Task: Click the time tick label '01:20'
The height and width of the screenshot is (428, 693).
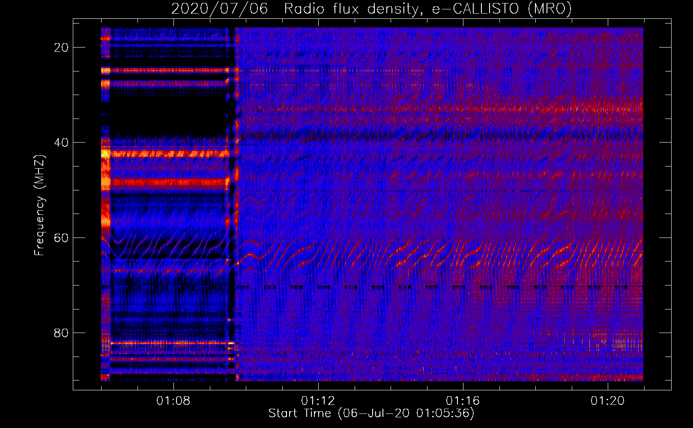Action: [x=608, y=401]
